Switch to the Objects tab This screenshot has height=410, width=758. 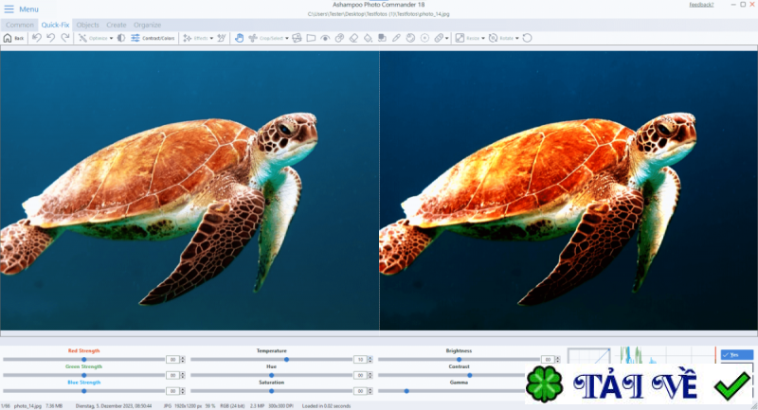click(x=87, y=25)
